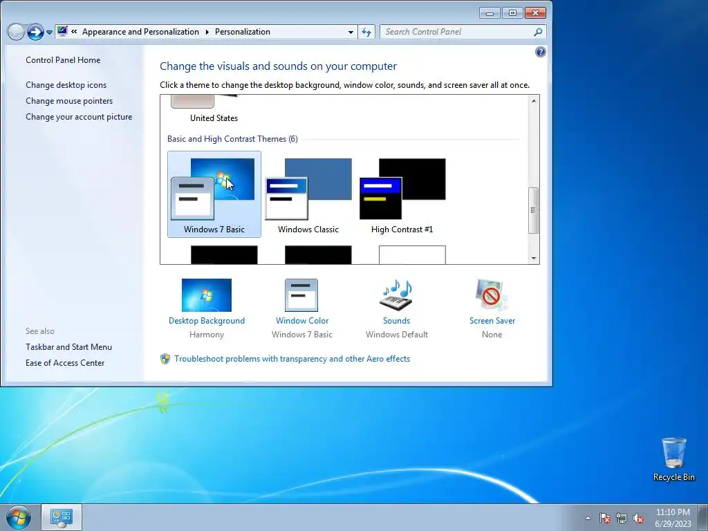Click the double chevron in address bar
The height and width of the screenshot is (531, 708).
[x=74, y=32]
